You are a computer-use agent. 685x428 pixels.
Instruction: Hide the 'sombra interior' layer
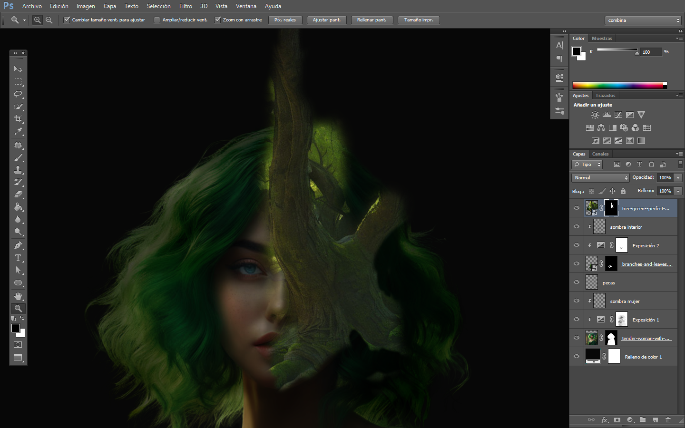pos(577,227)
